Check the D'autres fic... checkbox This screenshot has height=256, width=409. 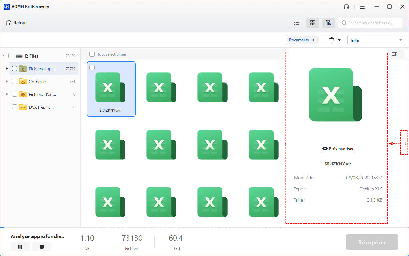[x=15, y=107]
